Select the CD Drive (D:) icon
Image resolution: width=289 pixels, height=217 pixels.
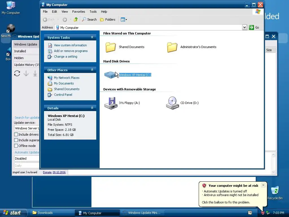pyautogui.click(x=172, y=103)
